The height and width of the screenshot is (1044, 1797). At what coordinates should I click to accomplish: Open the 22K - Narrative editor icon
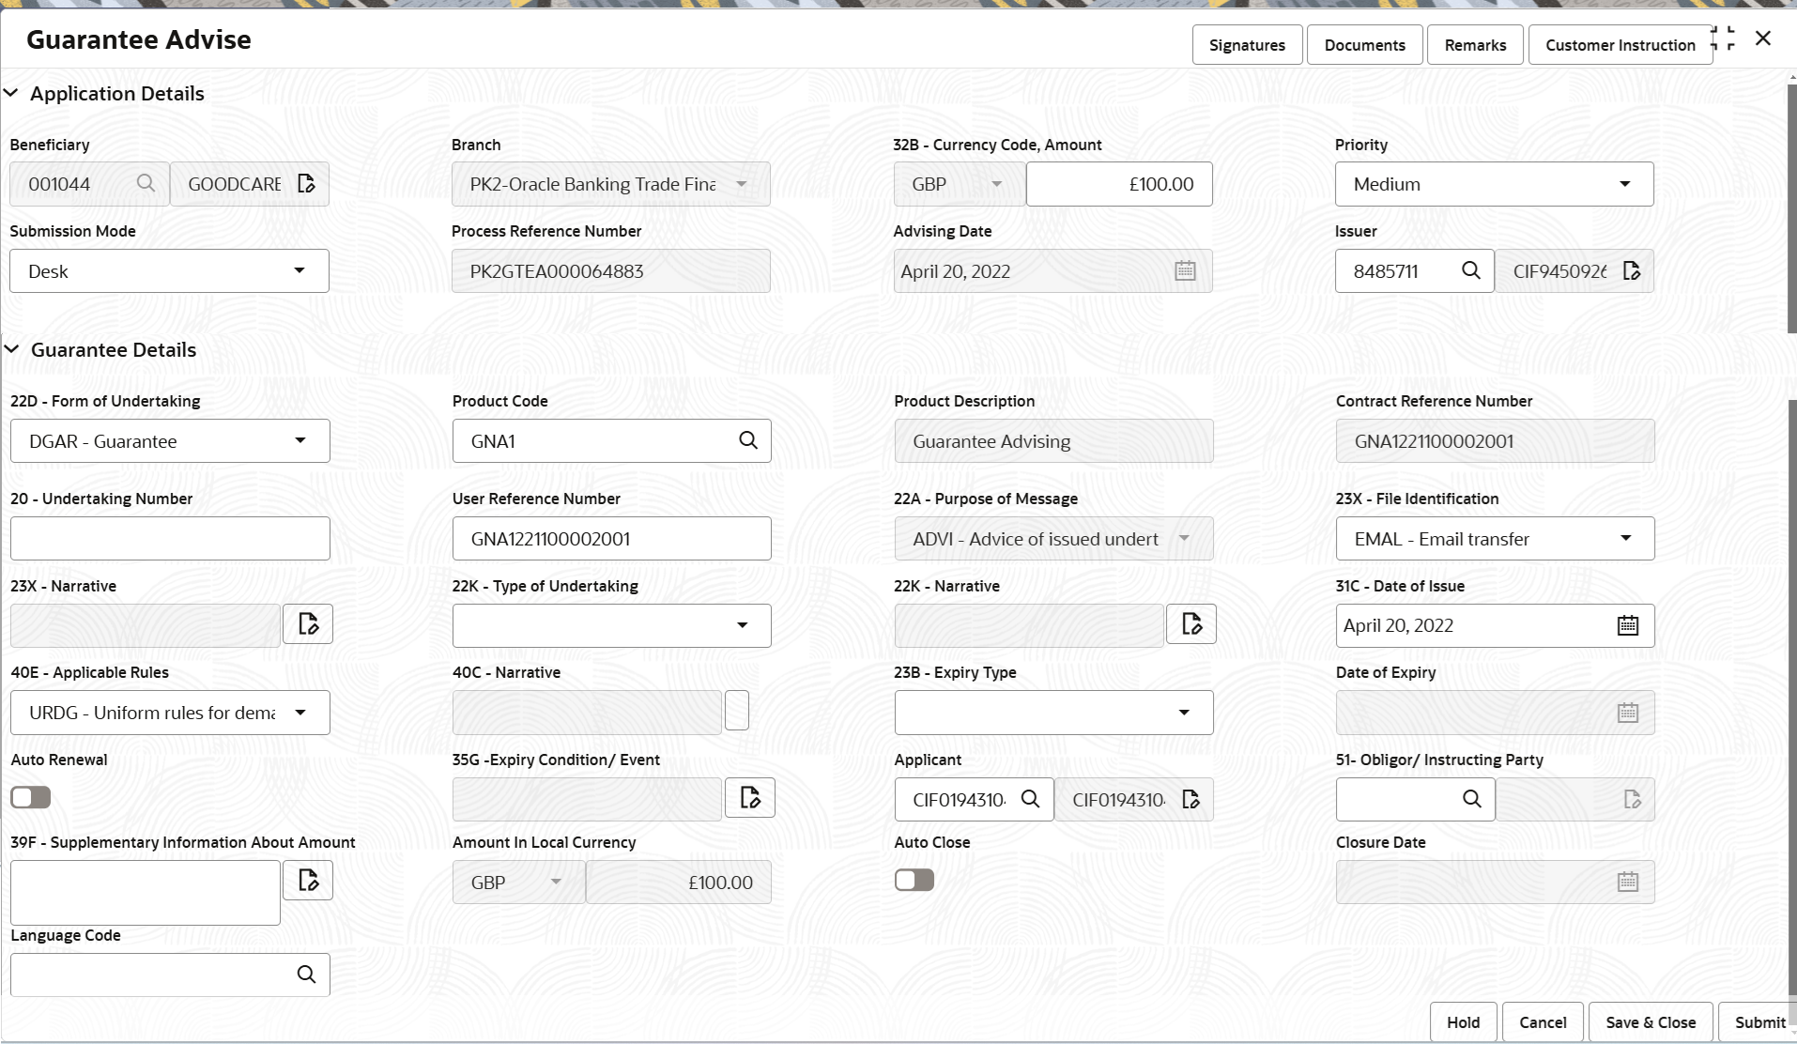coord(1191,623)
